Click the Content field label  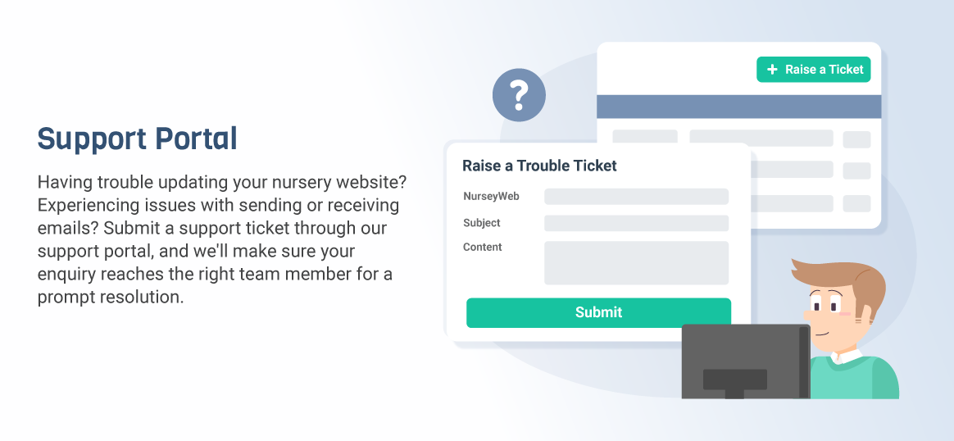coord(483,247)
